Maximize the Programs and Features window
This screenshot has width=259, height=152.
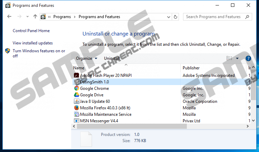click(233, 5)
